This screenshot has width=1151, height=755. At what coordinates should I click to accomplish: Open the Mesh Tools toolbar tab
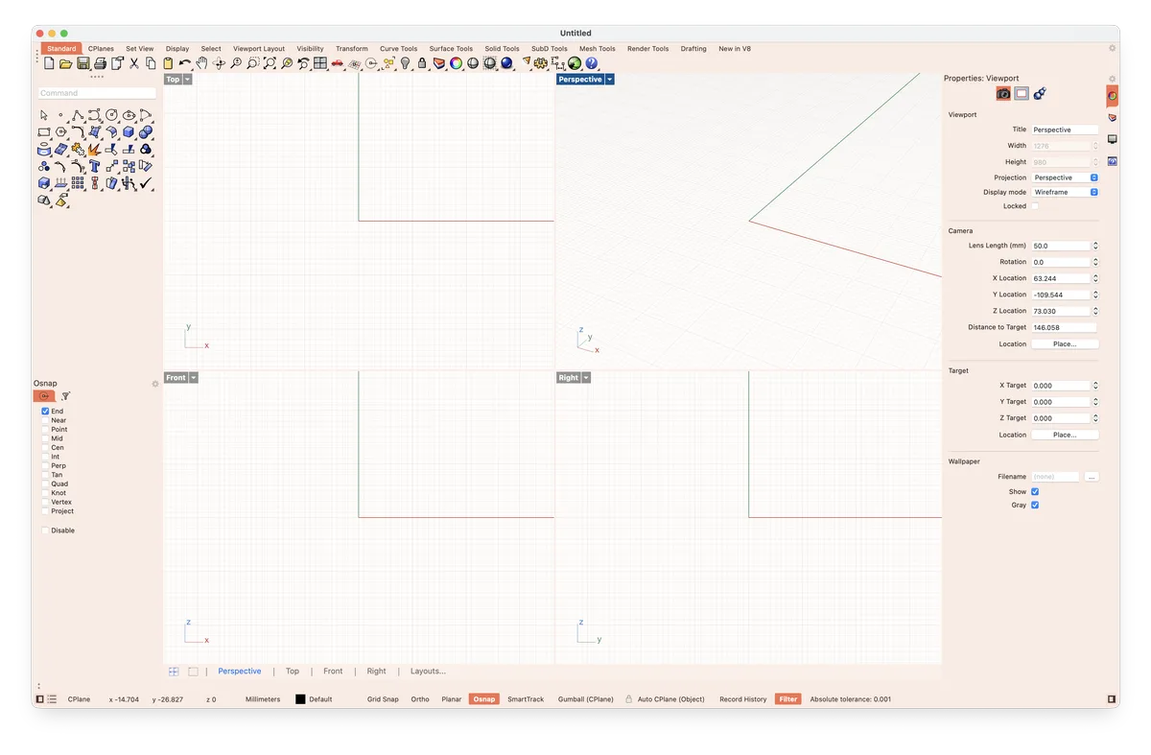pos(597,49)
